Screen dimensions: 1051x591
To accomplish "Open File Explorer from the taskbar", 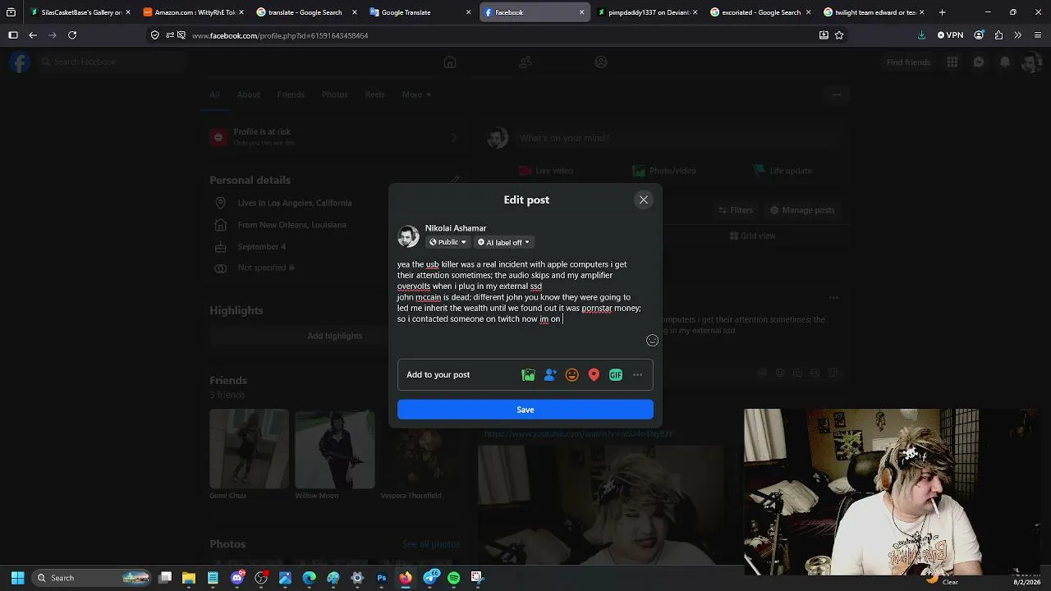I will [189, 578].
